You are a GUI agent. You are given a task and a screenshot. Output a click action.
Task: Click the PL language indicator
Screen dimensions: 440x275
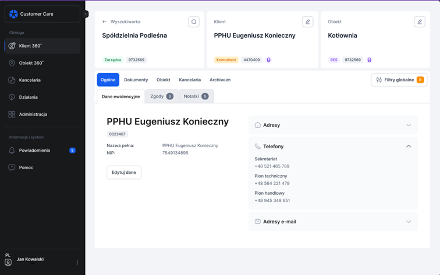[8, 255]
